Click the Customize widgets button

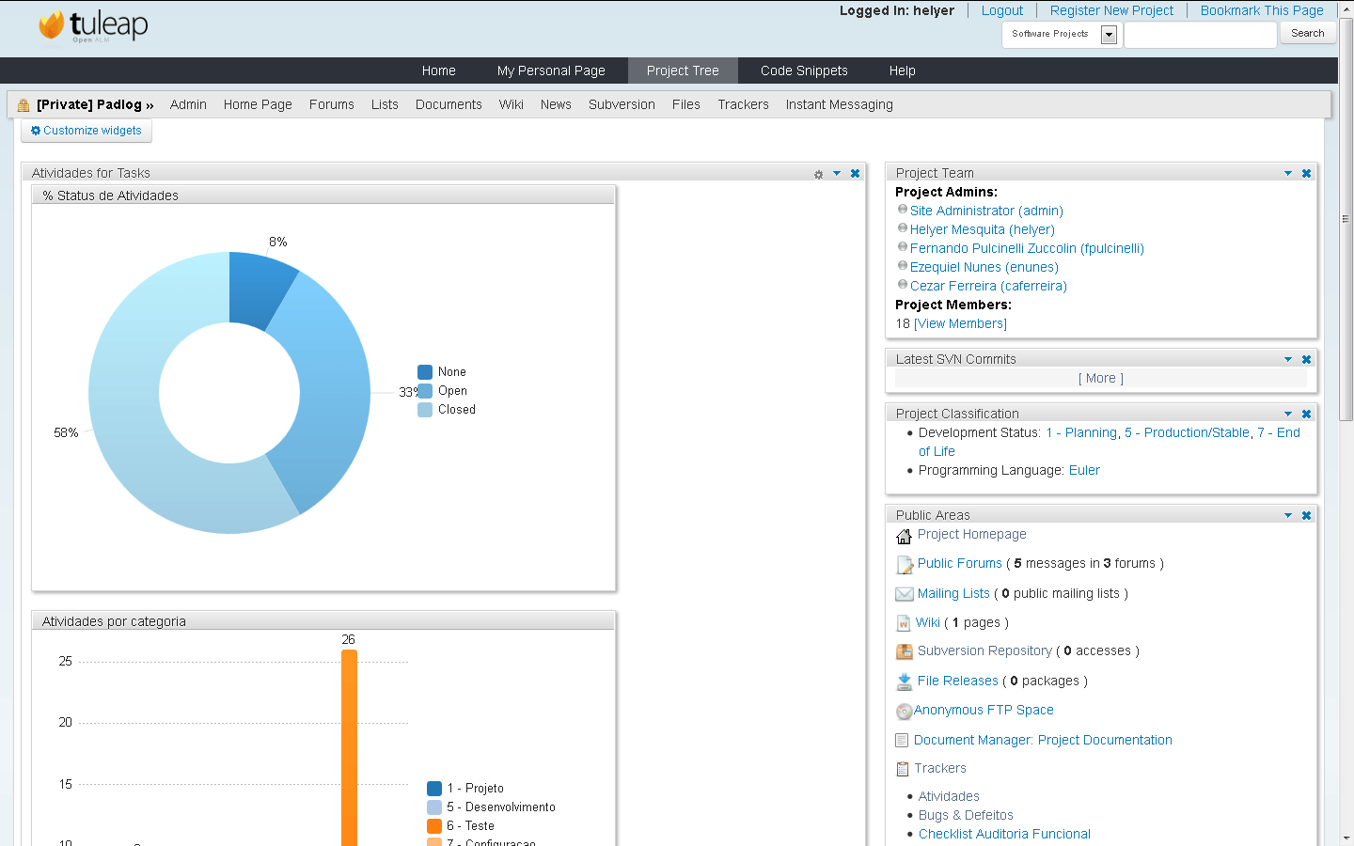(87, 131)
